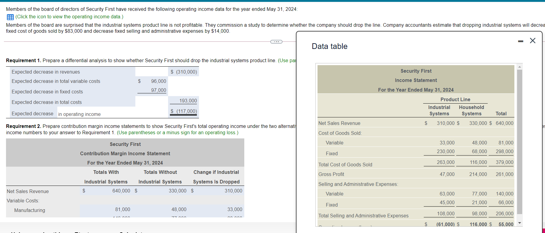The width and height of the screenshot is (545, 233).
Task: Click the 206,000 total selling and administrative value
Action: click(504, 213)
